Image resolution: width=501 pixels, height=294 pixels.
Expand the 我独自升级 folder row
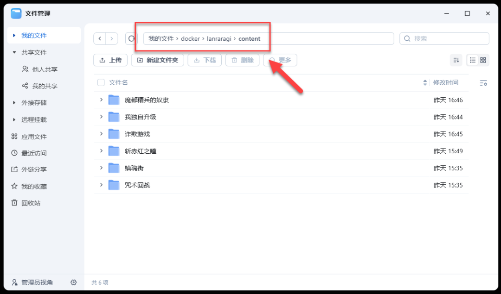(101, 117)
